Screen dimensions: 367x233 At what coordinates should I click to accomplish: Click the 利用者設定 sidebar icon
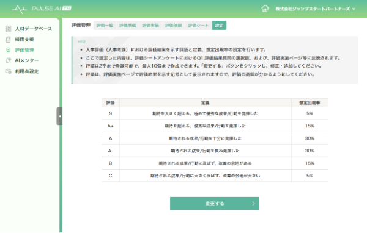pos(8,71)
